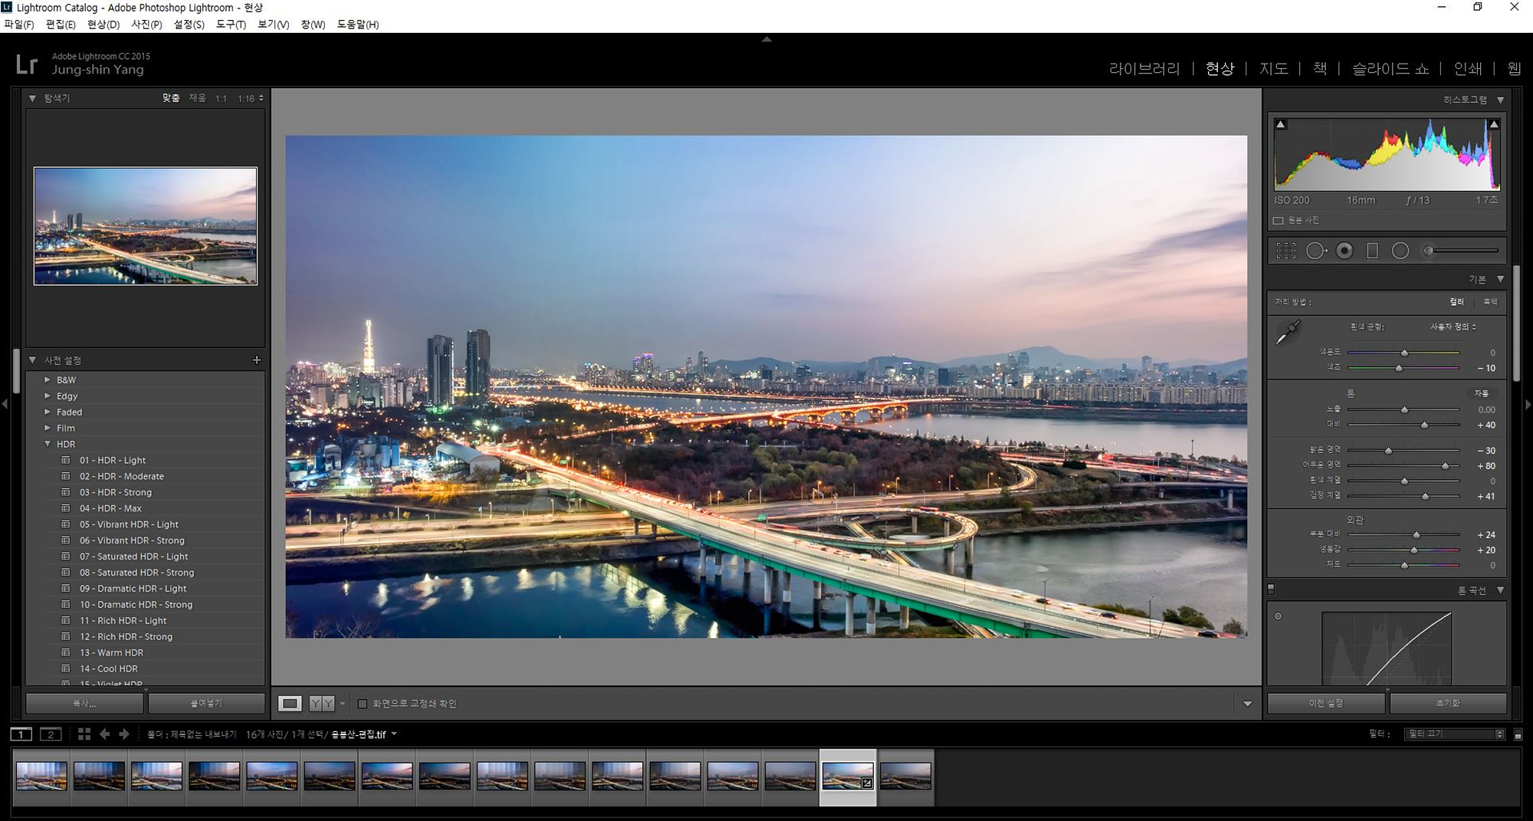
Task: Click the before/after YY view button
Action: (x=321, y=704)
